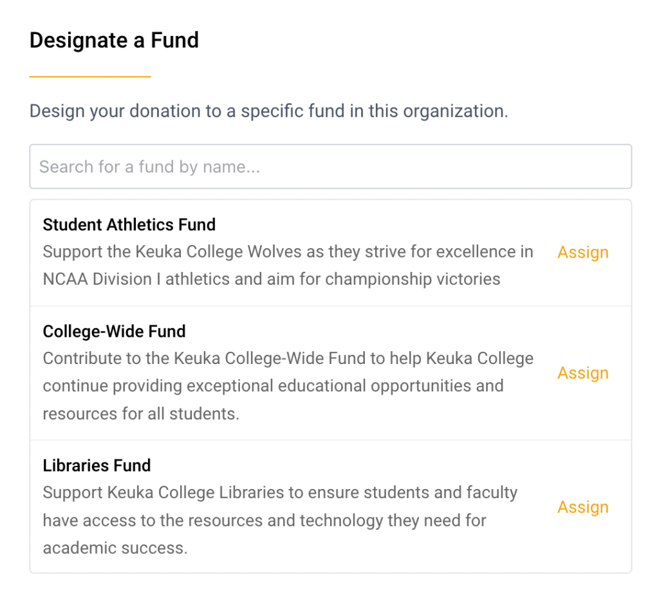Click Assign next to Student Athletics Fund
This screenshot has width=659, height=603.
(x=582, y=252)
